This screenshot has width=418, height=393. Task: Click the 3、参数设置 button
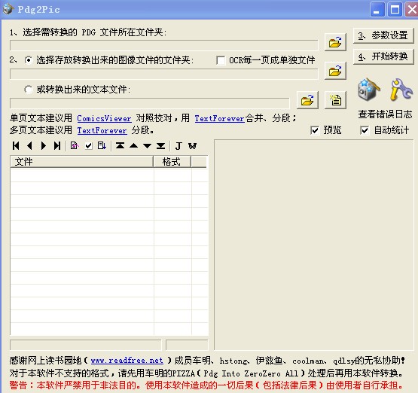(383, 35)
